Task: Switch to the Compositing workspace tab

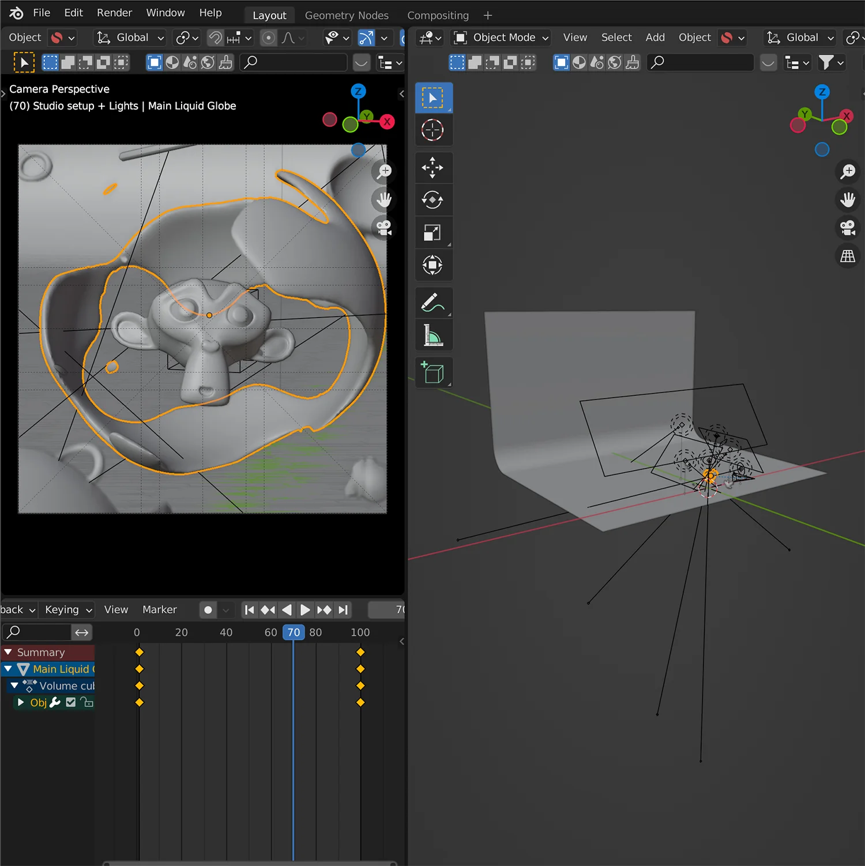Action: pyautogui.click(x=438, y=15)
